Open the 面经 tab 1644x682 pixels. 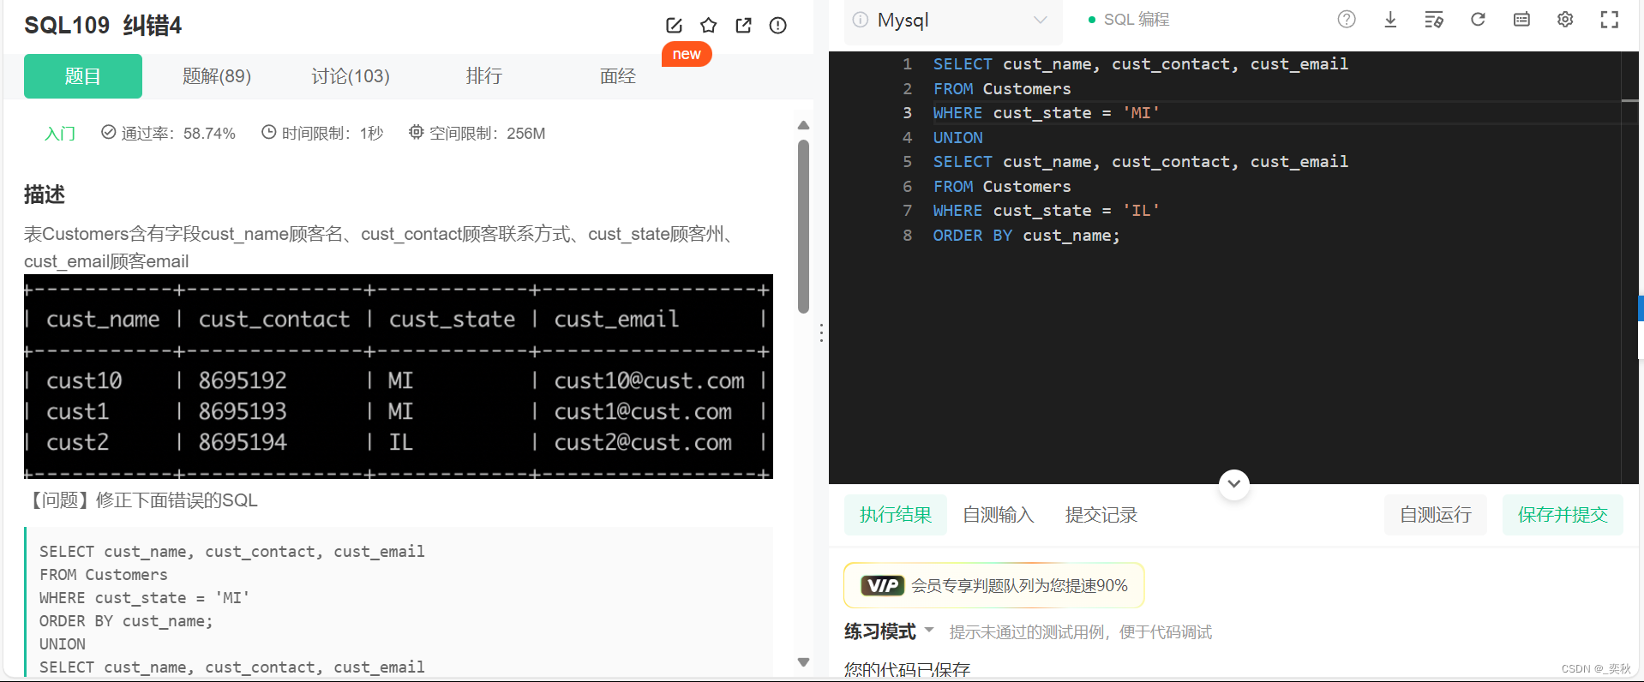point(618,76)
